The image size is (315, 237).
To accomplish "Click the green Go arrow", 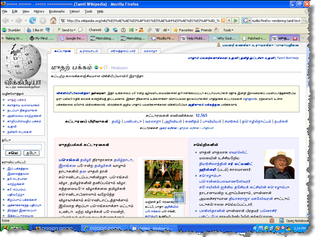I will 235,21.
